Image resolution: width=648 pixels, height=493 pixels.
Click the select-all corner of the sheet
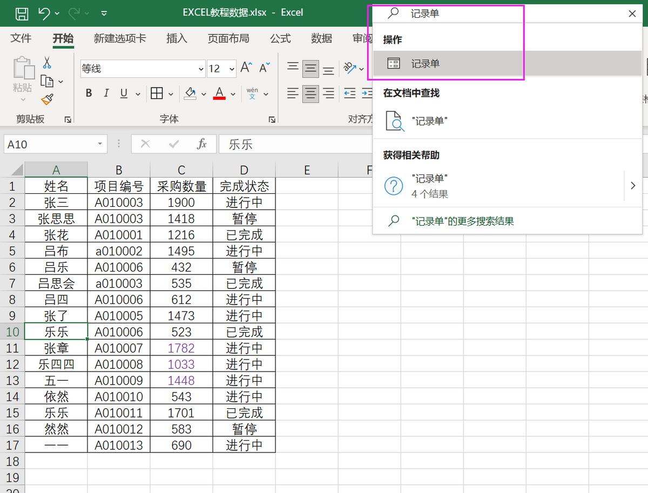(x=12, y=170)
